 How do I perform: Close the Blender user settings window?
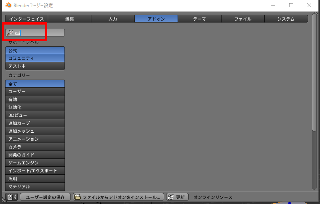(309, 5)
